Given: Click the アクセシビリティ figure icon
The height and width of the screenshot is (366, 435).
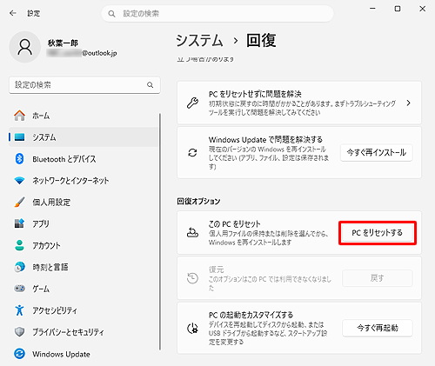Looking at the screenshot, I should pos(19,310).
